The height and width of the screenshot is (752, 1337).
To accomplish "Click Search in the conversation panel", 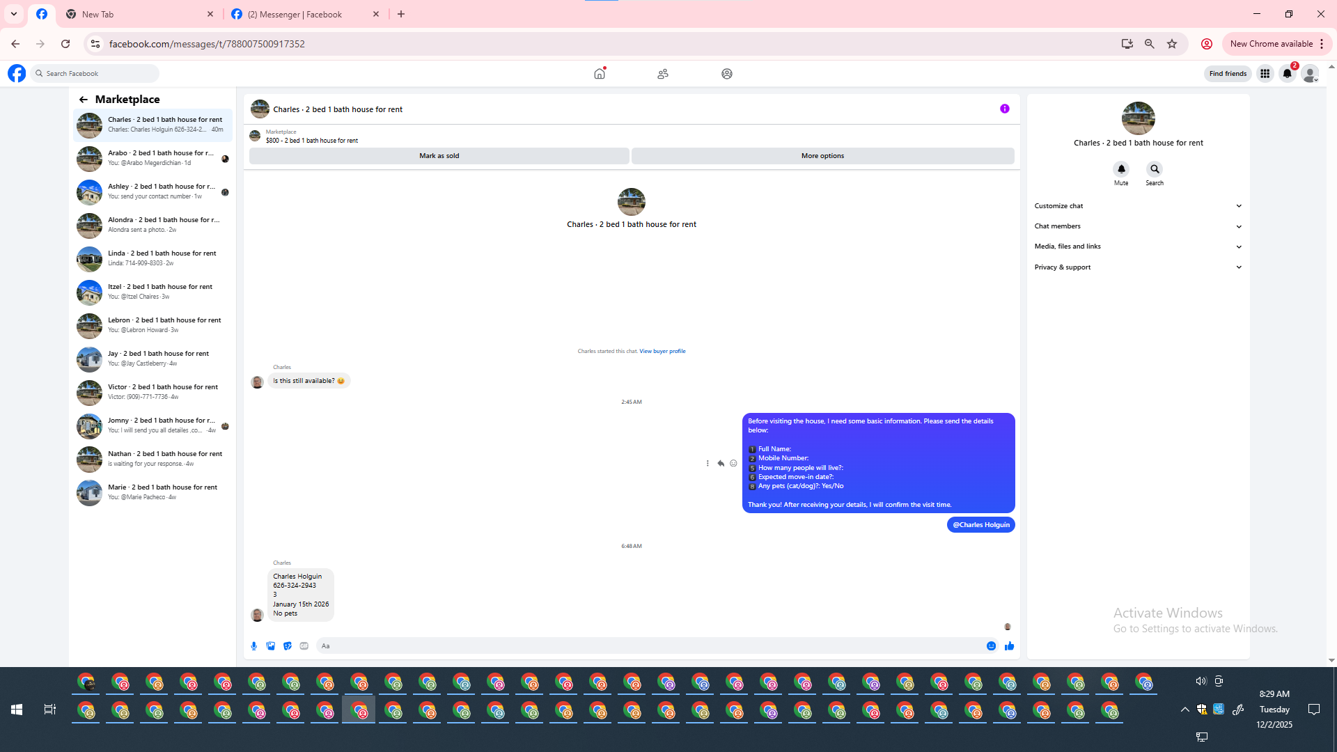I will point(1155,169).
